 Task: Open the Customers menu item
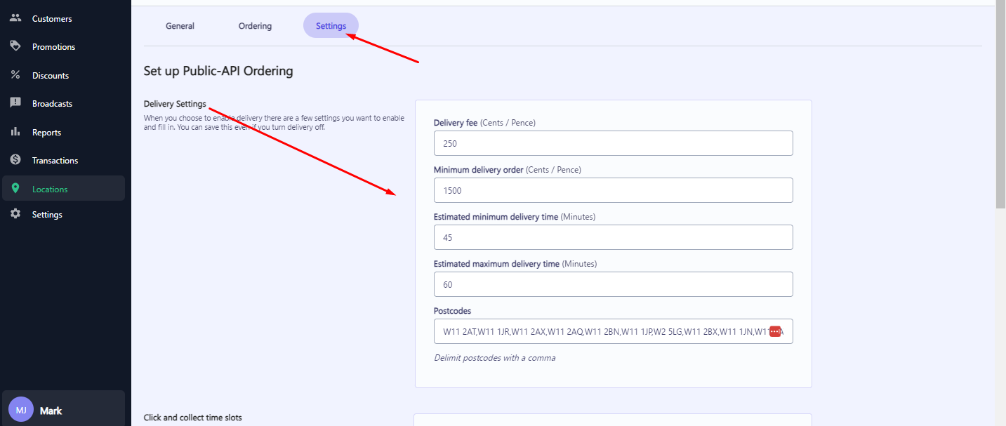pyautogui.click(x=64, y=18)
